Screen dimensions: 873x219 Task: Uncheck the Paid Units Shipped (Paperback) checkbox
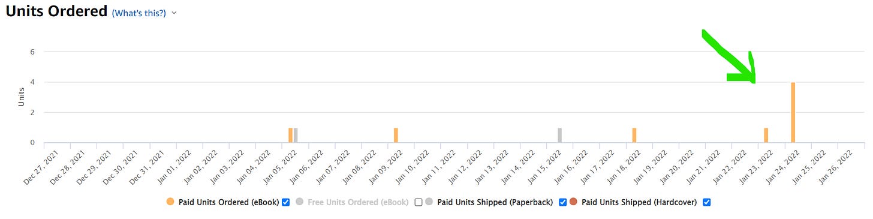pyautogui.click(x=562, y=202)
